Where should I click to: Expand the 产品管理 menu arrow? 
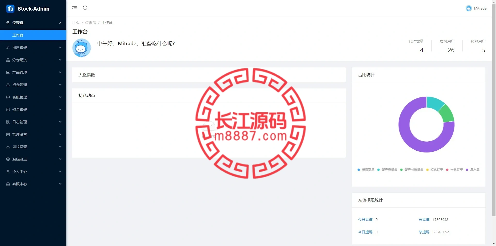coord(60,72)
